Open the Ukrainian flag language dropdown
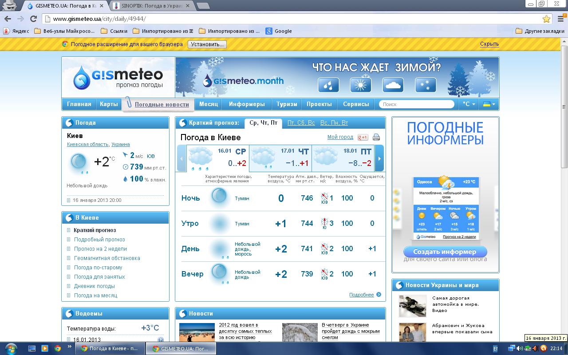Image resolution: width=568 pixels, height=355 pixels. pos(489,104)
